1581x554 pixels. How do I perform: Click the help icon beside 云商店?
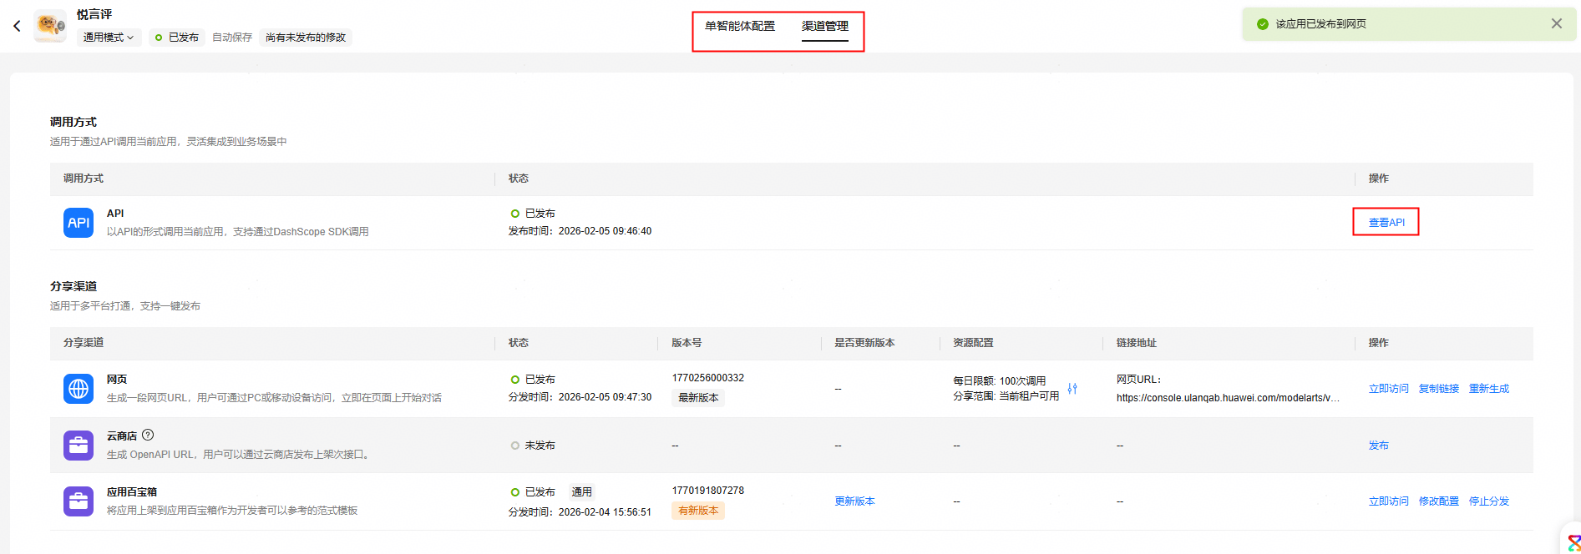148,435
